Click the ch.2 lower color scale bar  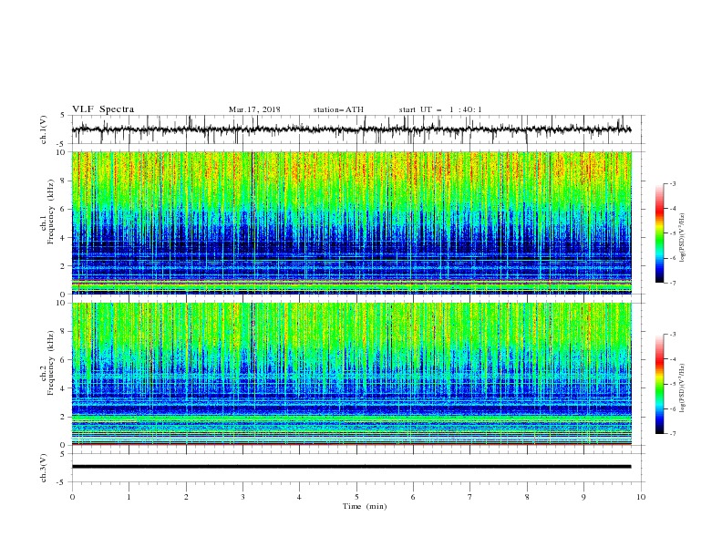[x=659, y=384]
